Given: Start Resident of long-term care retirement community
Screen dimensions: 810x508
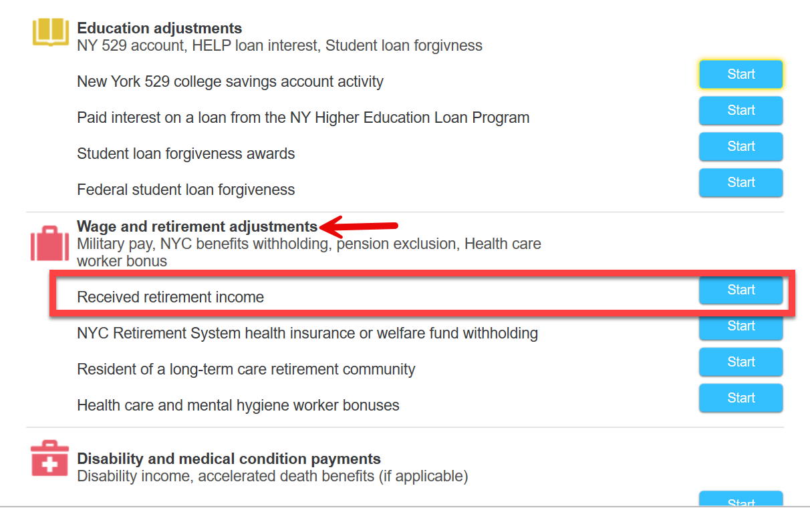Looking at the screenshot, I should pyautogui.click(x=740, y=362).
